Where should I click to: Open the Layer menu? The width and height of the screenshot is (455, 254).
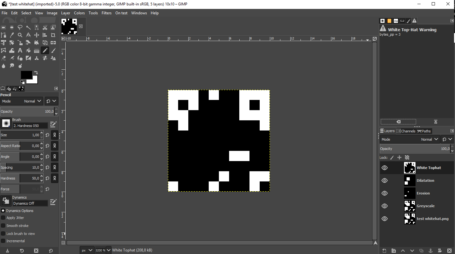click(66, 13)
